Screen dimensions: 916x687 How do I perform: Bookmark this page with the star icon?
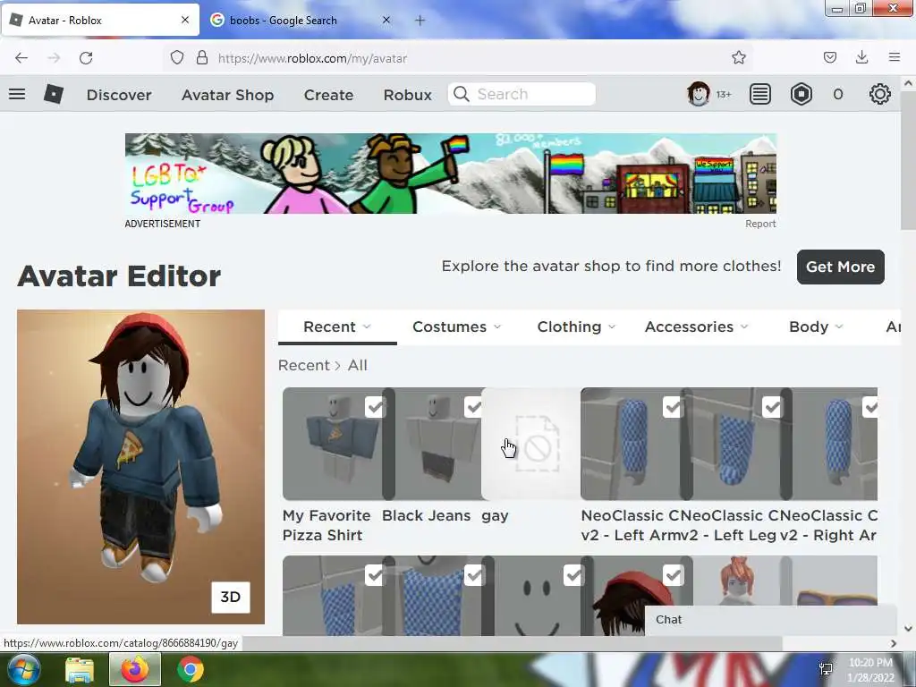click(738, 58)
